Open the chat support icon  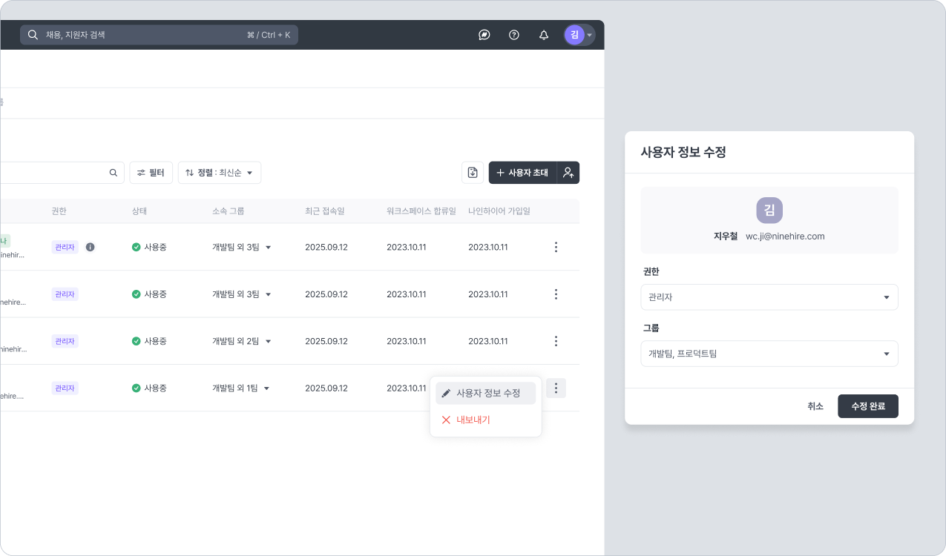(x=485, y=35)
